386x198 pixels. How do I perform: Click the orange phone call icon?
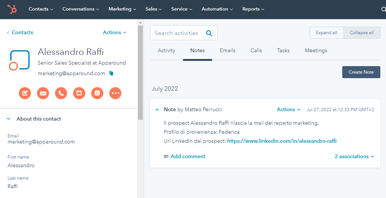click(61, 93)
